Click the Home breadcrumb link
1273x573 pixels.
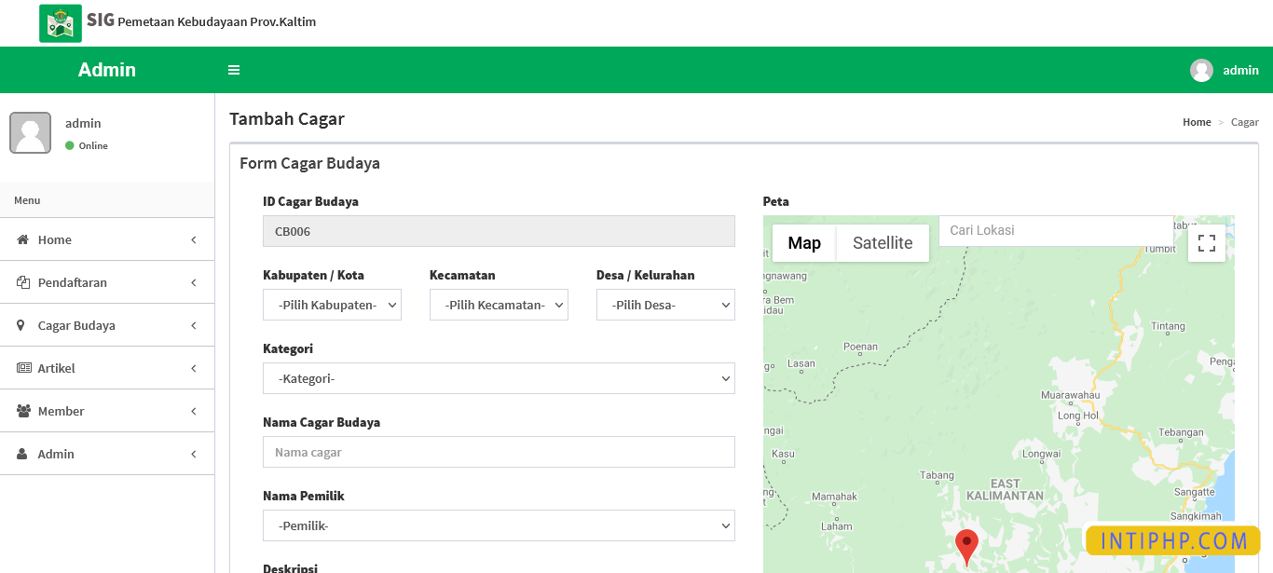tap(1197, 122)
